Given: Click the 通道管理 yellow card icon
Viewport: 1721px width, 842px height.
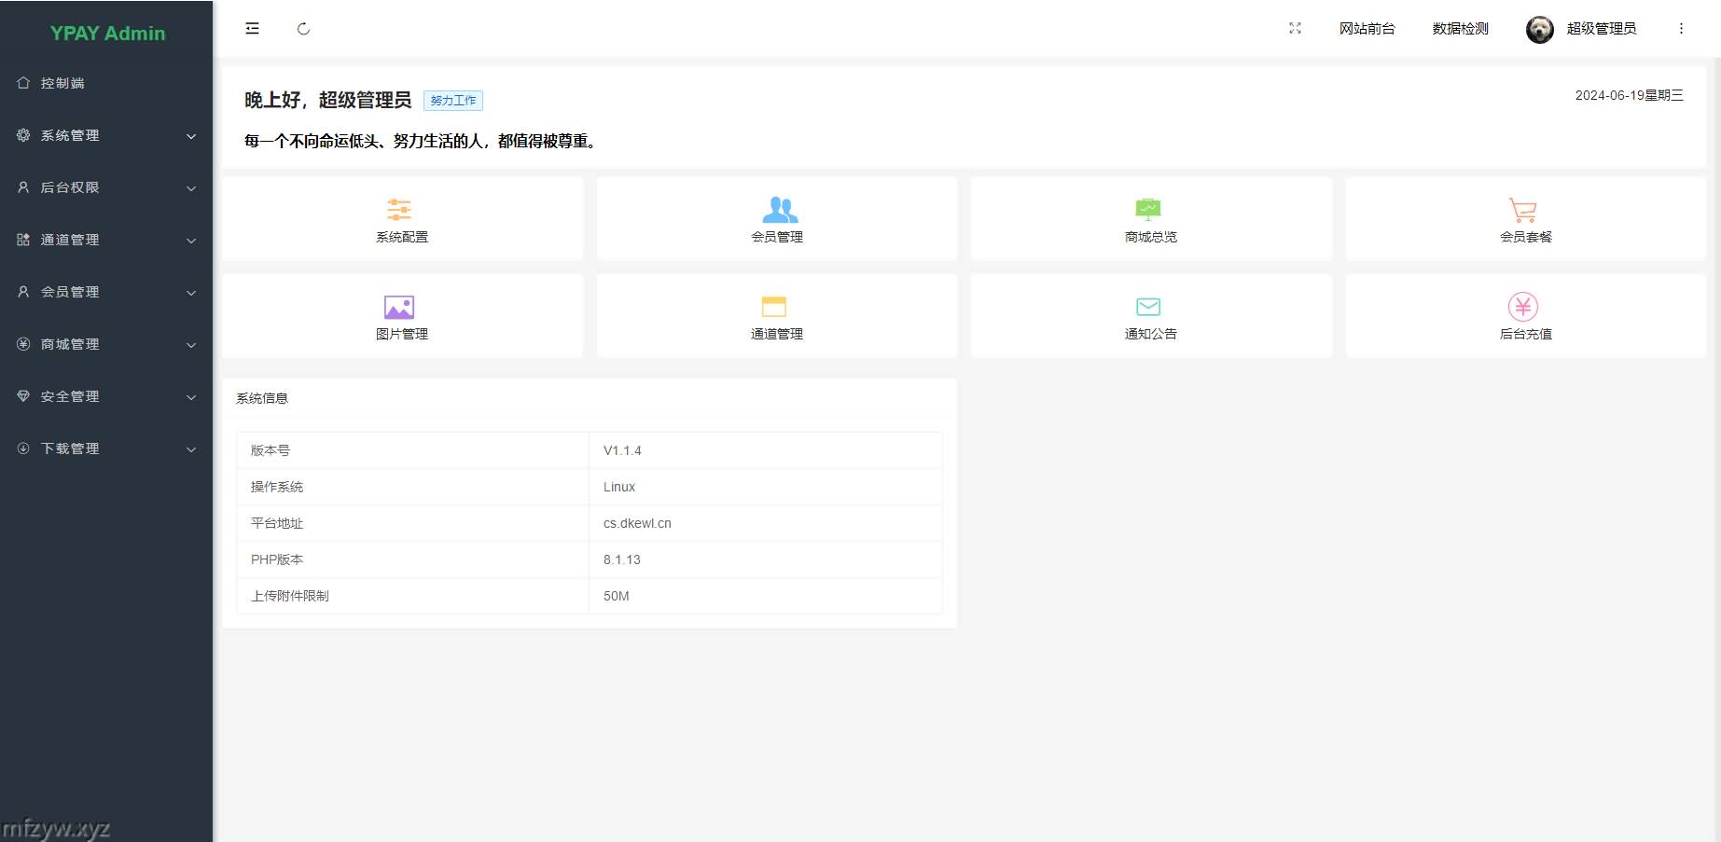Looking at the screenshot, I should [x=774, y=307].
